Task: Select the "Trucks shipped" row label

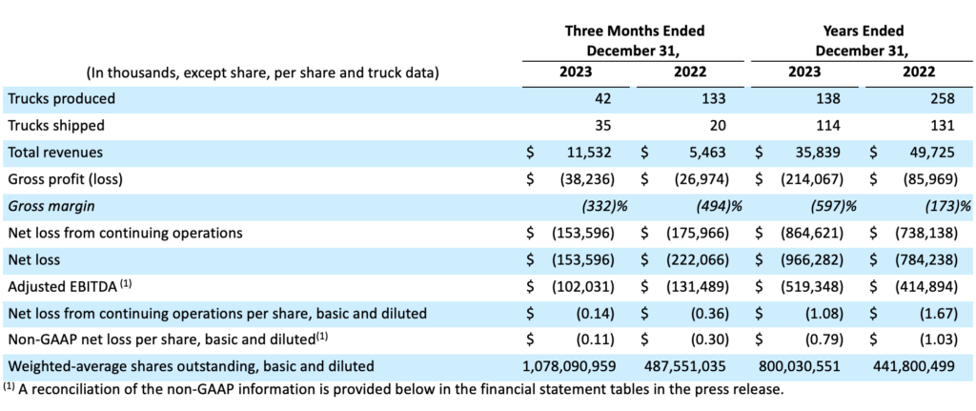Action: (x=55, y=125)
